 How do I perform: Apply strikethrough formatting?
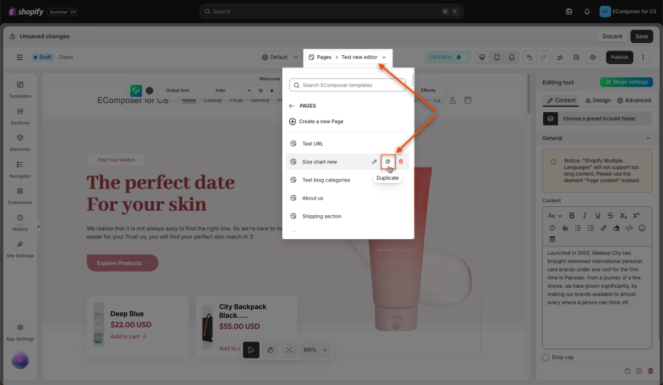tap(611, 216)
